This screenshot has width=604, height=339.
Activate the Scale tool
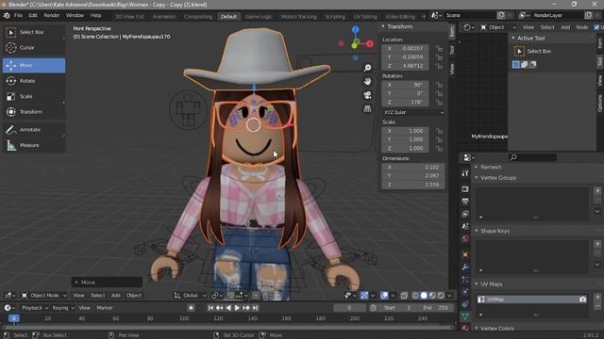34,96
